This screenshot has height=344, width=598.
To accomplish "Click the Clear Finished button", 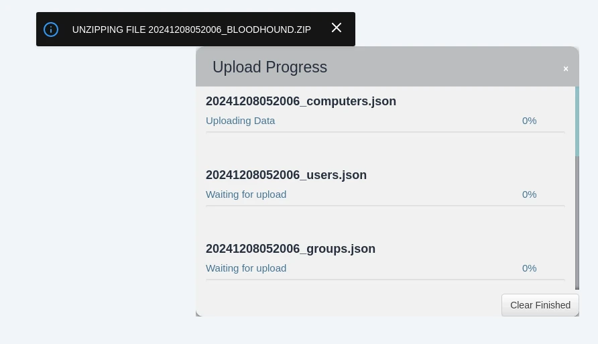I will [540, 305].
